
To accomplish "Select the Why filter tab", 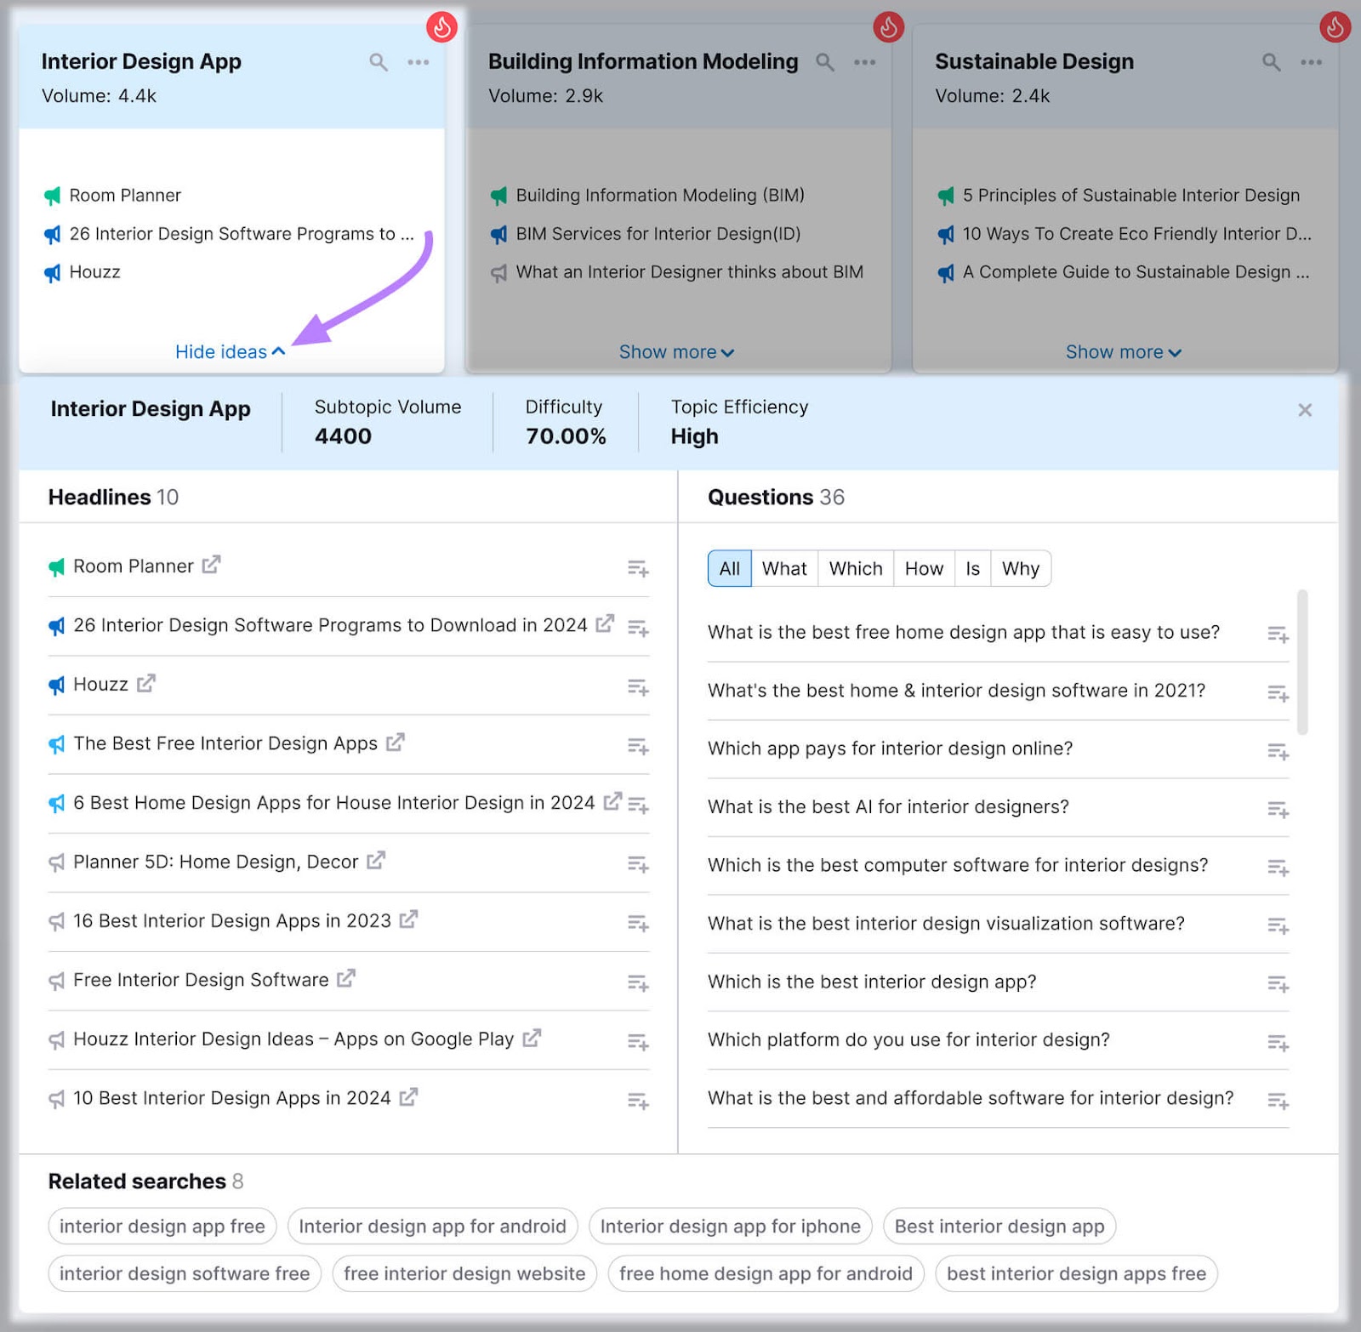I will tap(1020, 568).
